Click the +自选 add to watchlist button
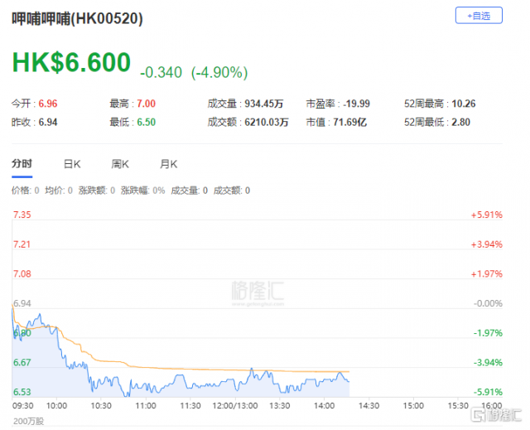This screenshot has height=430, width=530. [x=479, y=16]
